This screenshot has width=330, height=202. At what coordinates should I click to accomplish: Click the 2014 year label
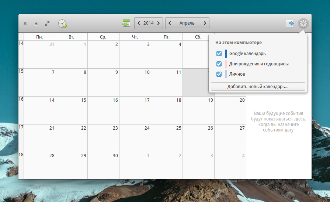pos(149,23)
